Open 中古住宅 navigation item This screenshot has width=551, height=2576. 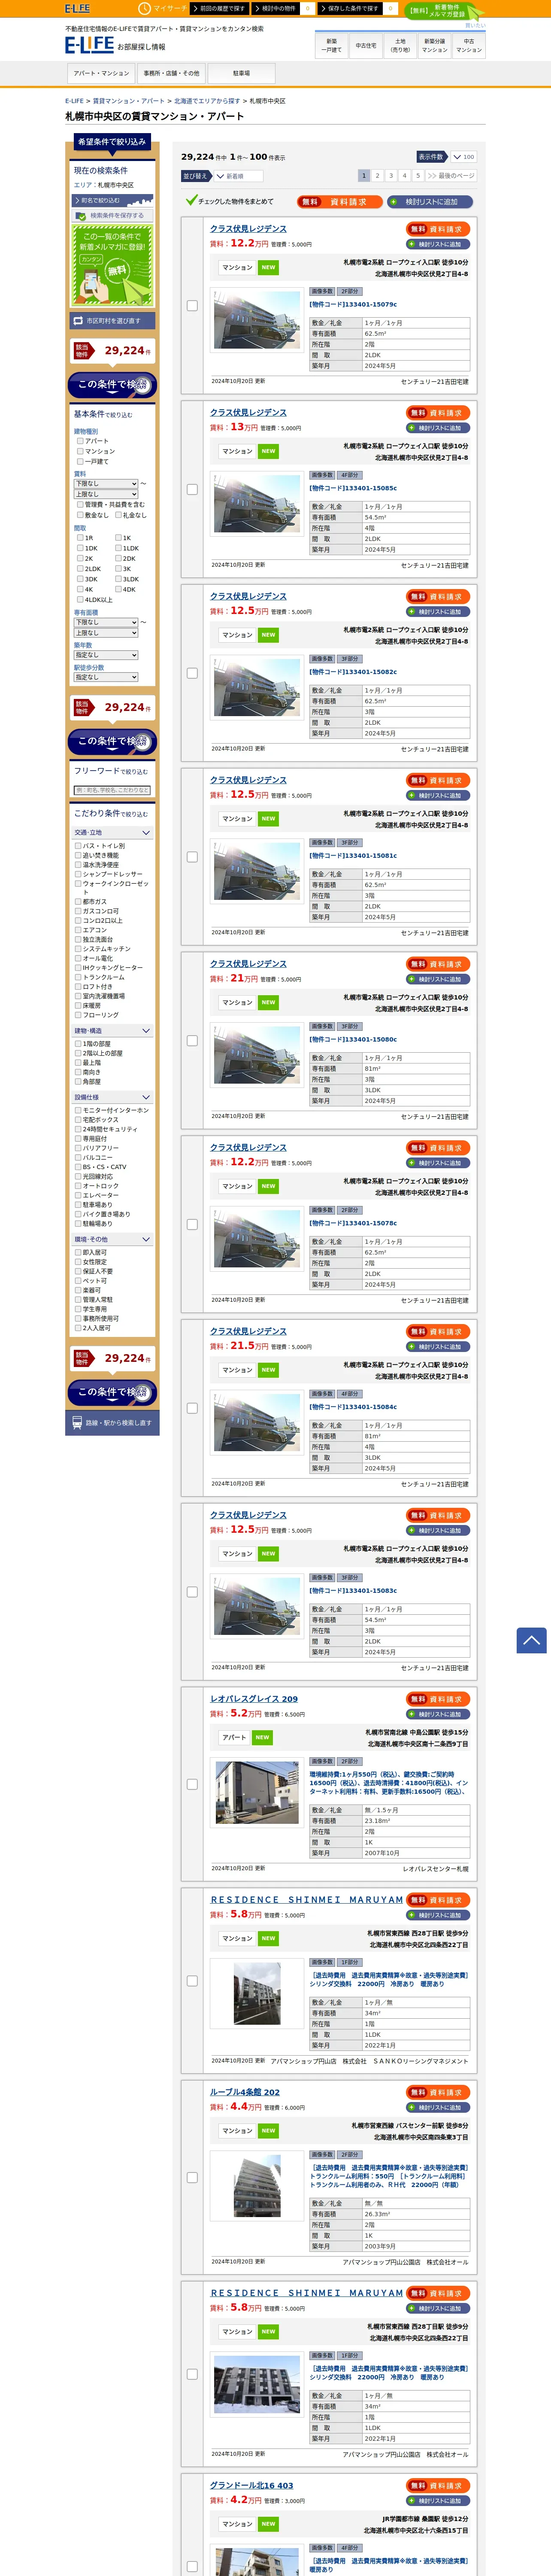point(366,45)
